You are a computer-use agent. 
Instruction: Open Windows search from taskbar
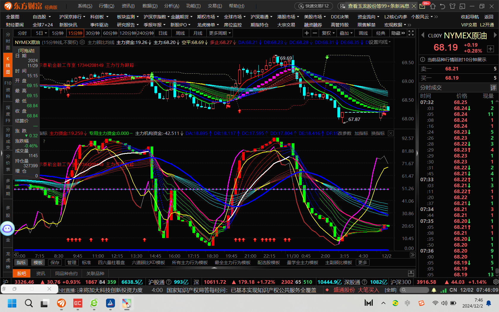[29, 303]
